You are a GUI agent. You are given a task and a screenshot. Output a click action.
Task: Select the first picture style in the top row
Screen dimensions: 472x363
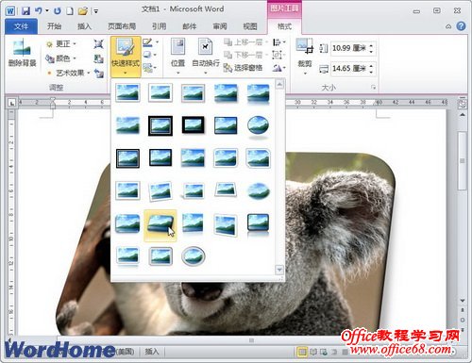click(127, 92)
